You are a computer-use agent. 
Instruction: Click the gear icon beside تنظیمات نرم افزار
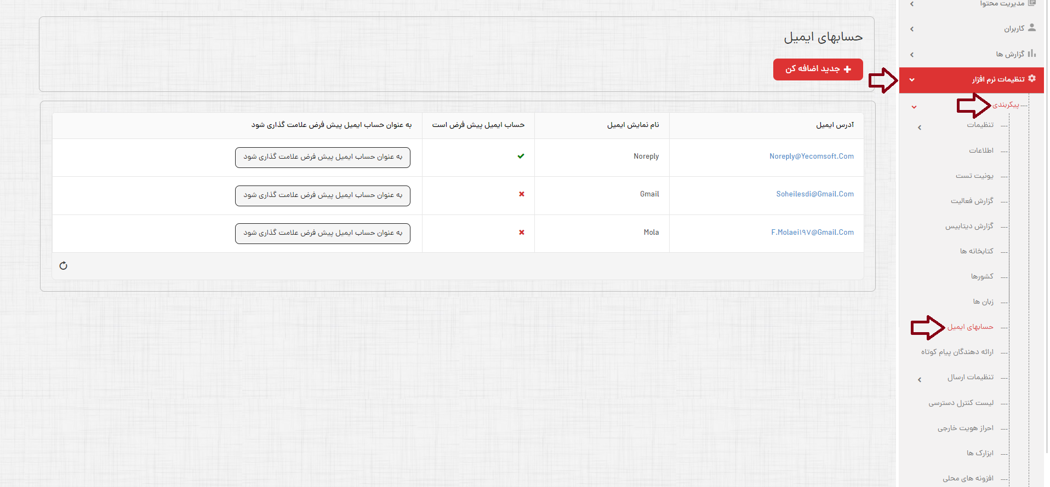point(1032,79)
